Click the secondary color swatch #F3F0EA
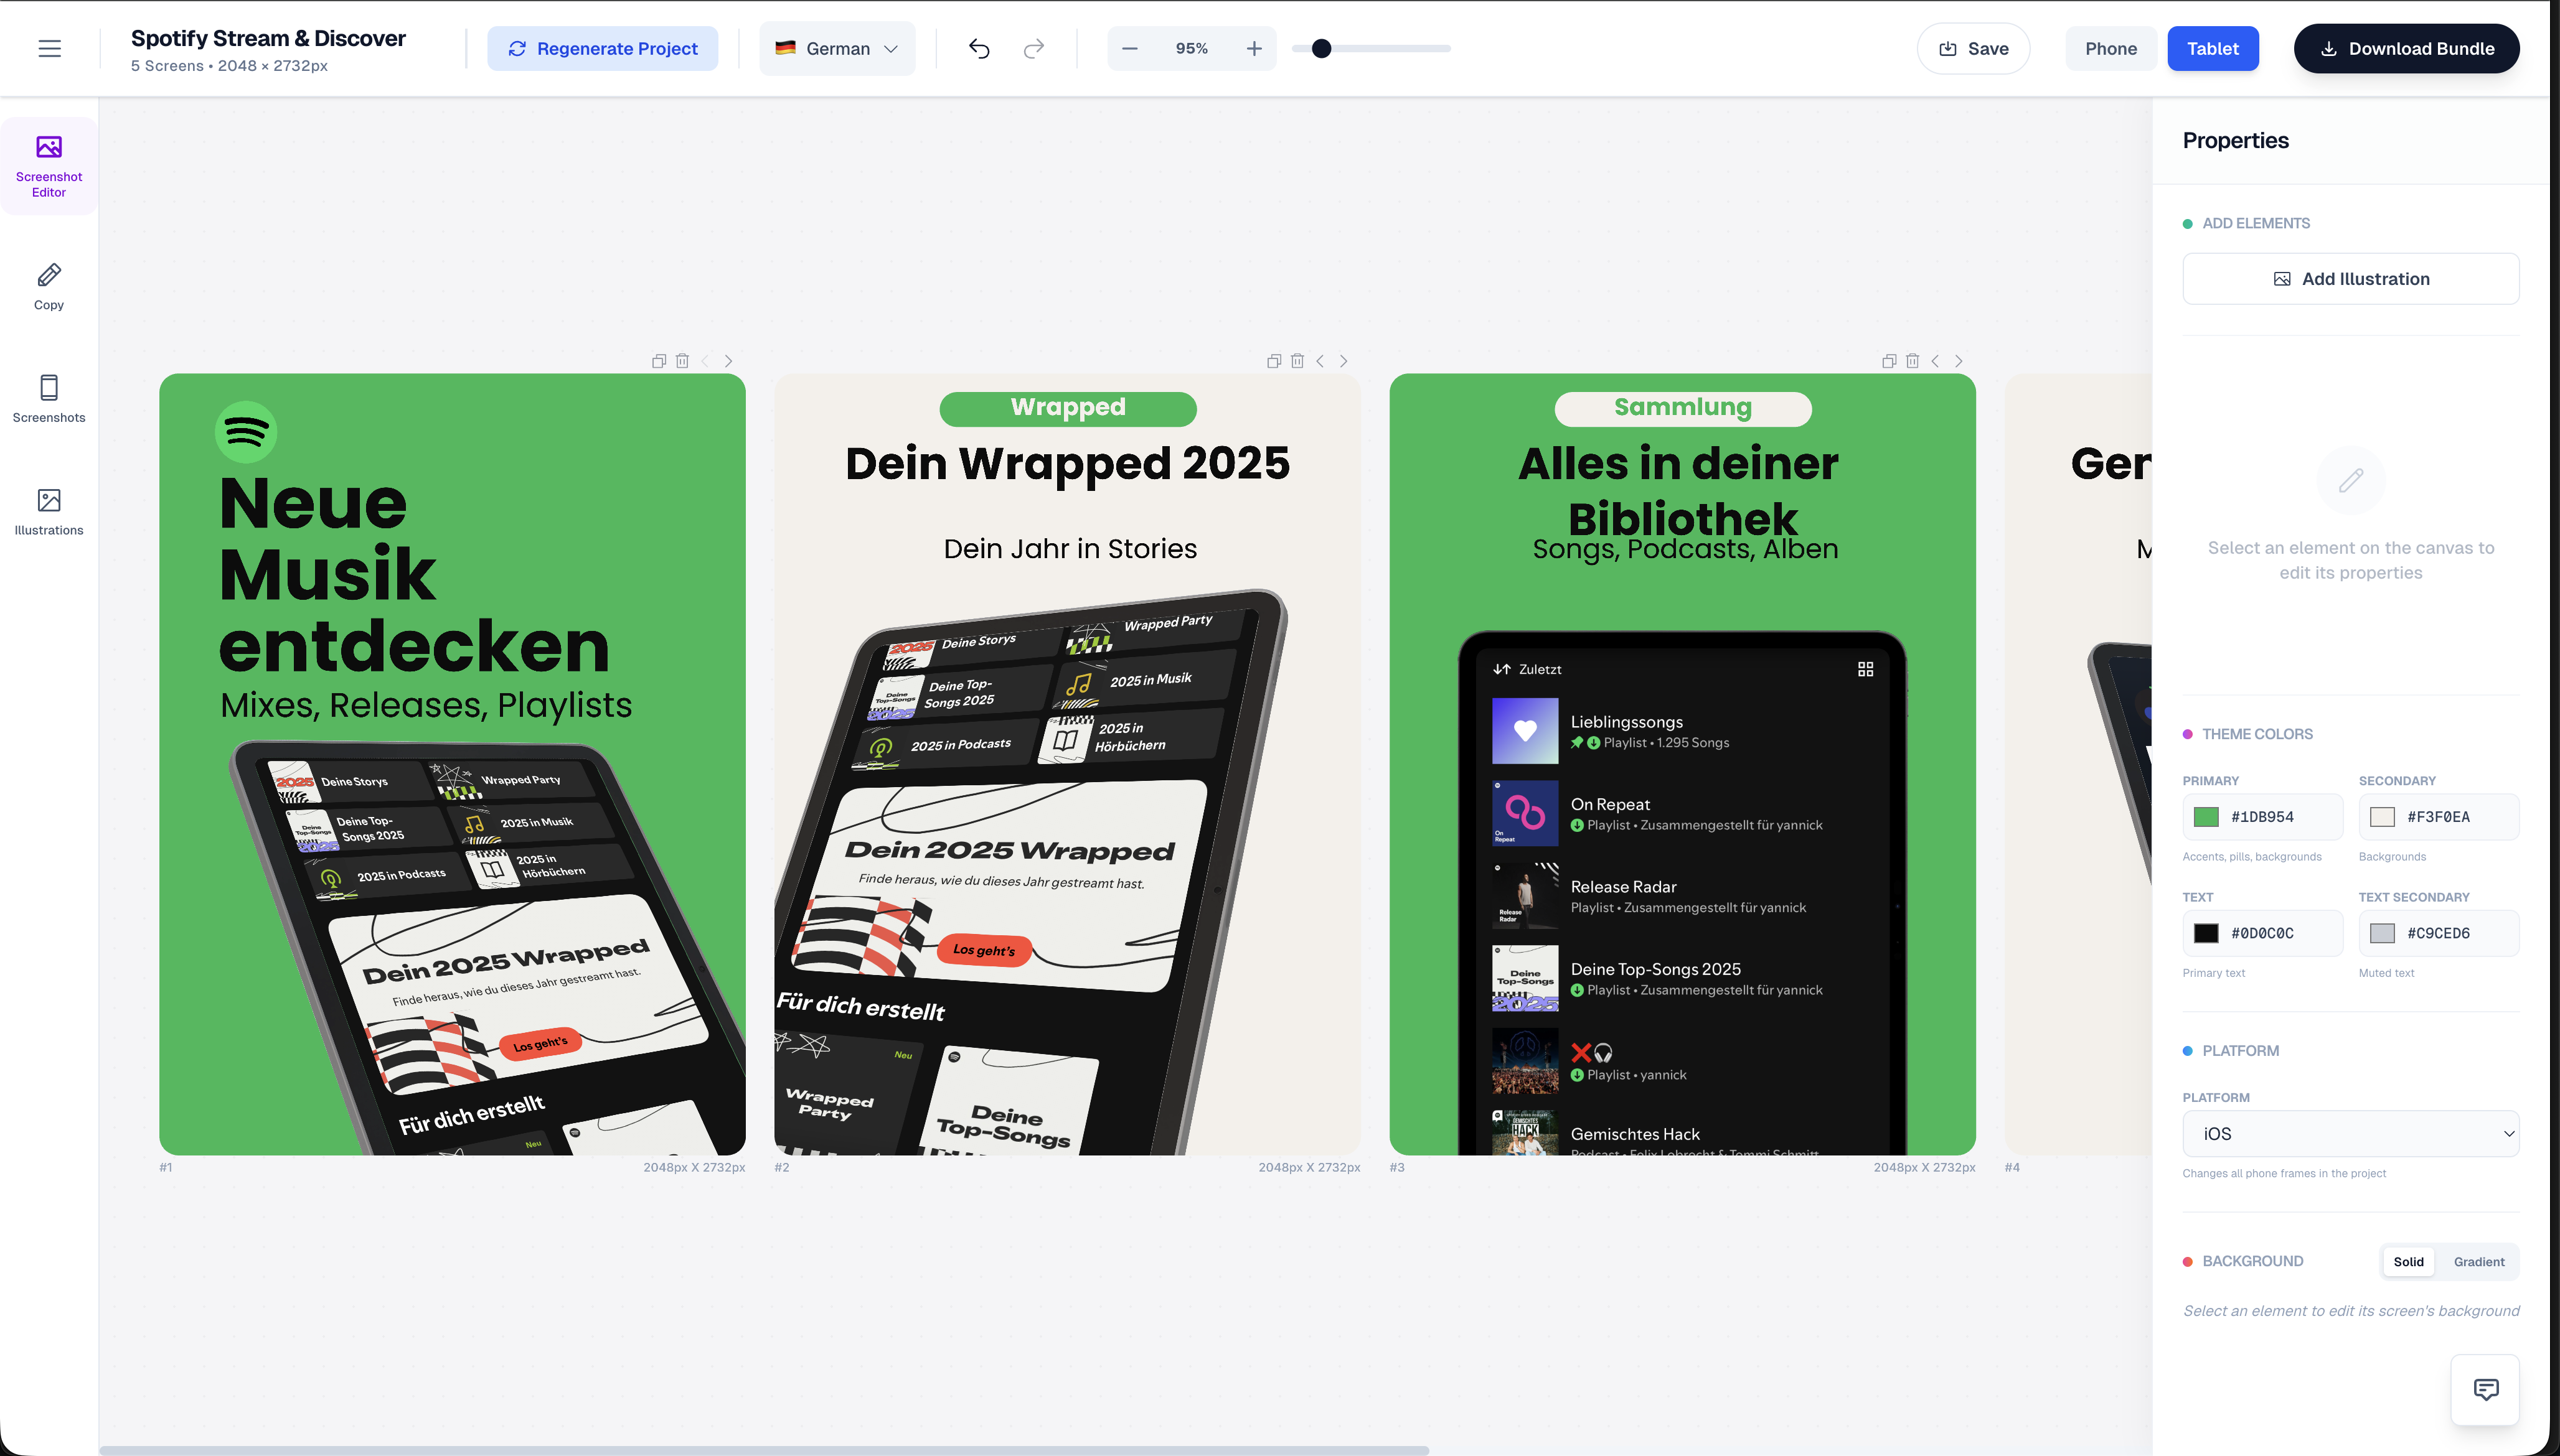The width and height of the screenshot is (2560, 1456). pos(2382,817)
